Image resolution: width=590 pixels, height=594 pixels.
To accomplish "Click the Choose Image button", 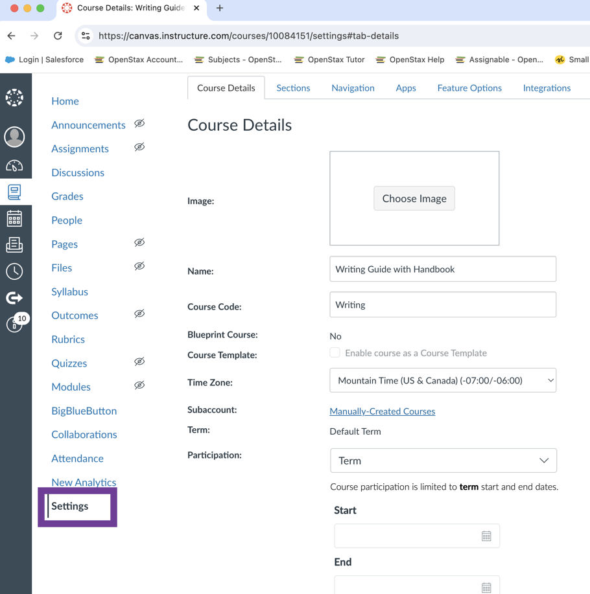I will (414, 198).
